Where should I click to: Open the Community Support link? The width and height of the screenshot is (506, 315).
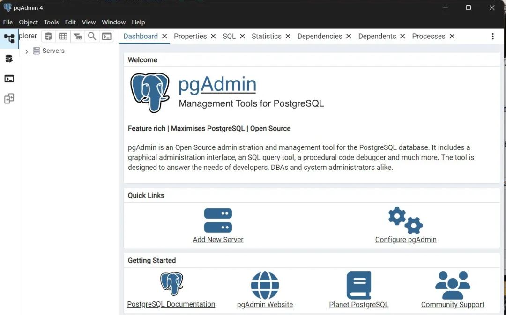453,304
